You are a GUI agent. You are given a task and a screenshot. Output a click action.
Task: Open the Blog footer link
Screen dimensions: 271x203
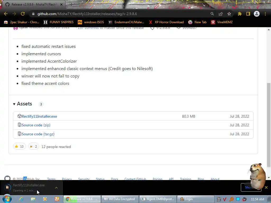[201, 179]
